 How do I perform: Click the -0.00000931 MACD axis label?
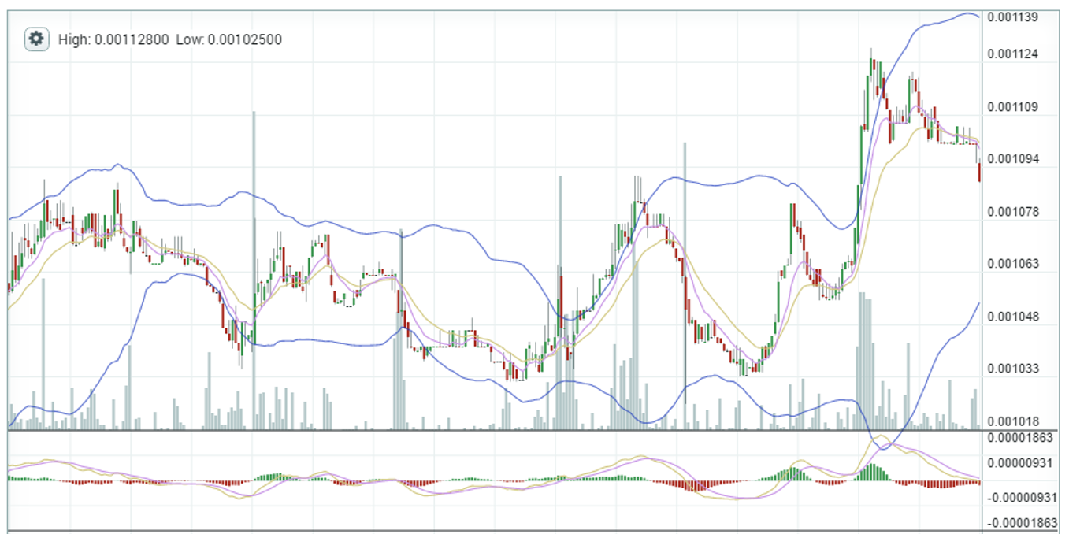point(1021,498)
